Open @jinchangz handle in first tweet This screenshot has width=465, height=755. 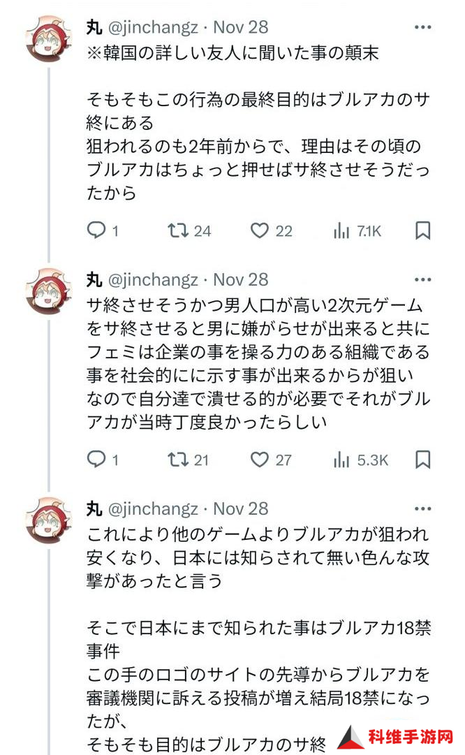pos(153,27)
